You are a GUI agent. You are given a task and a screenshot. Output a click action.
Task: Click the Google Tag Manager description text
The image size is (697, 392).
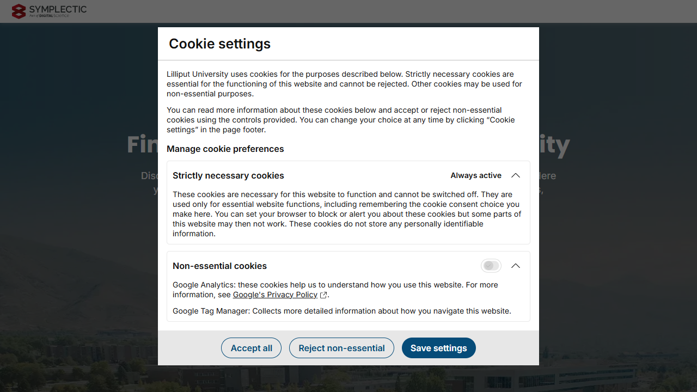click(341, 311)
